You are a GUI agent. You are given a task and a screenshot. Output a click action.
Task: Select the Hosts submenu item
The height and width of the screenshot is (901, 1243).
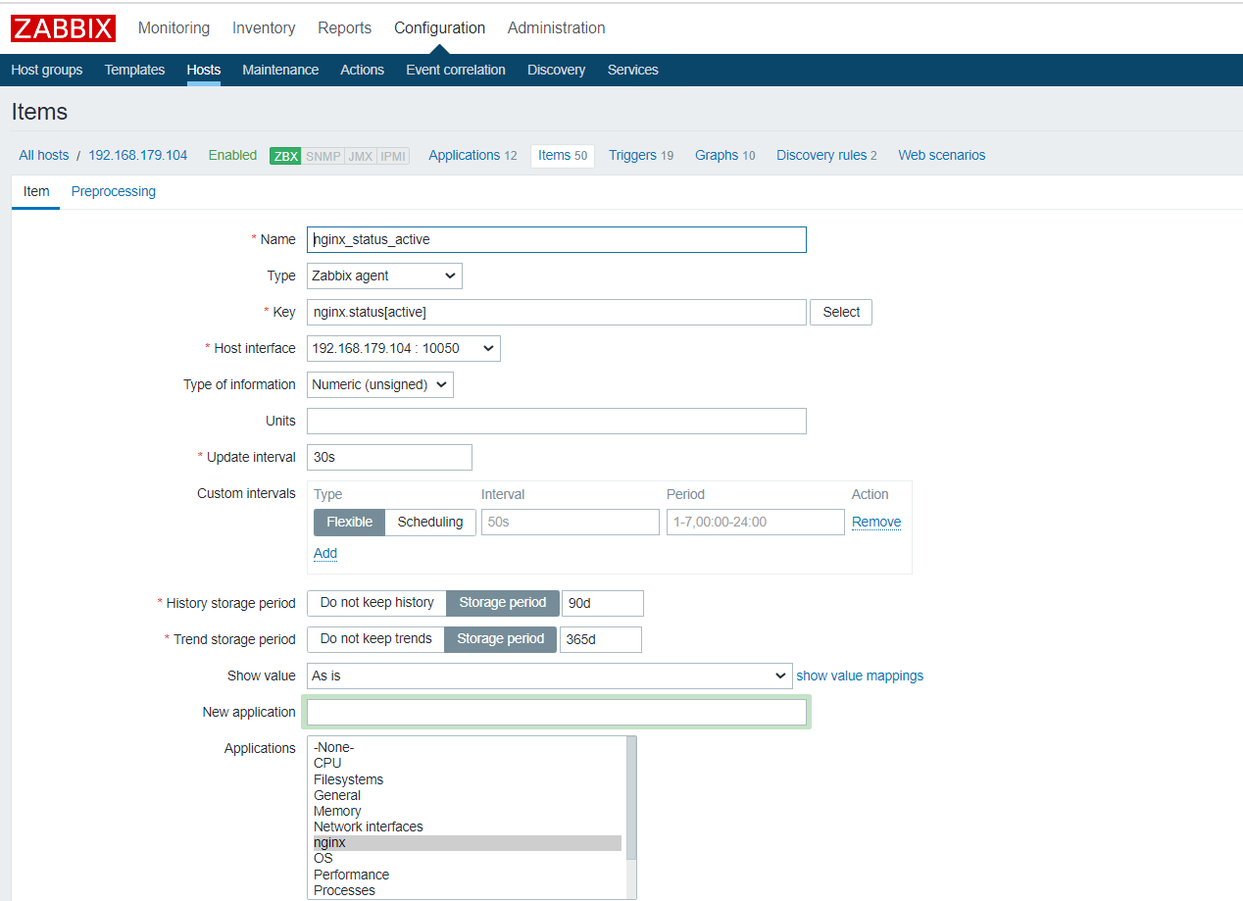204,70
